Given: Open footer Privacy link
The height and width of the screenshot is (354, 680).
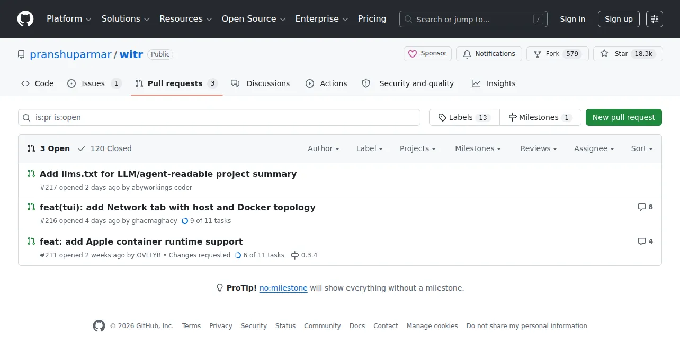Looking at the screenshot, I should point(221,326).
